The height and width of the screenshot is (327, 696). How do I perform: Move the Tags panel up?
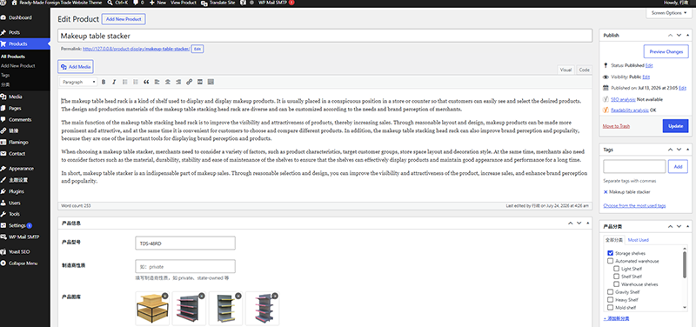click(670, 150)
